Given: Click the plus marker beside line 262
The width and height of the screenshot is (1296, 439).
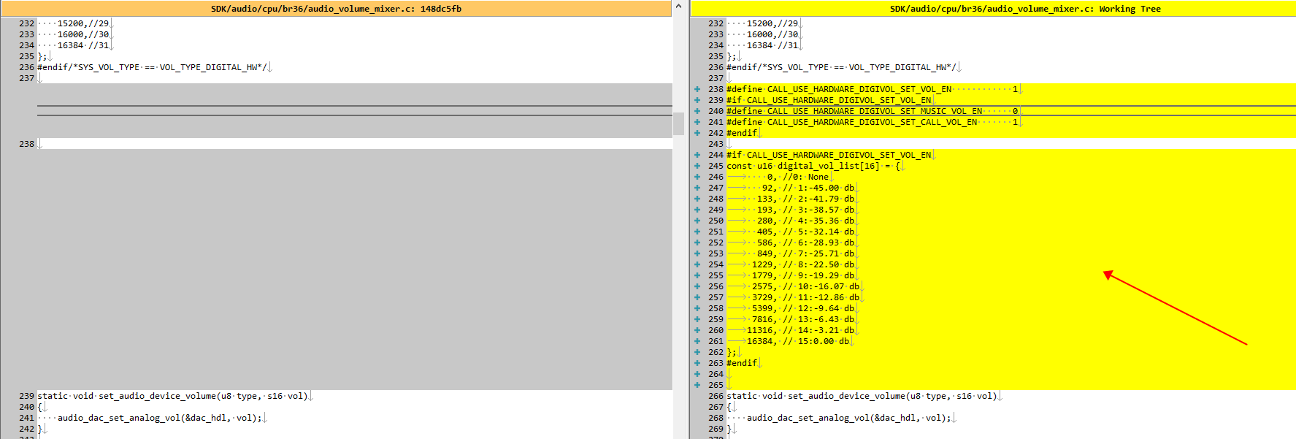Looking at the screenshot, I should tap(697, 352).
